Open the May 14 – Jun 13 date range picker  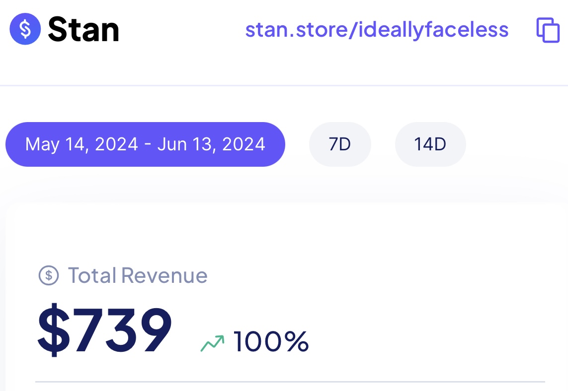click(x=145, y=144)
